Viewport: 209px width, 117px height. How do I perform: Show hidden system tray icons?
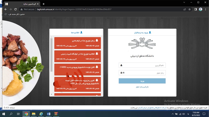tap(173, 114)
